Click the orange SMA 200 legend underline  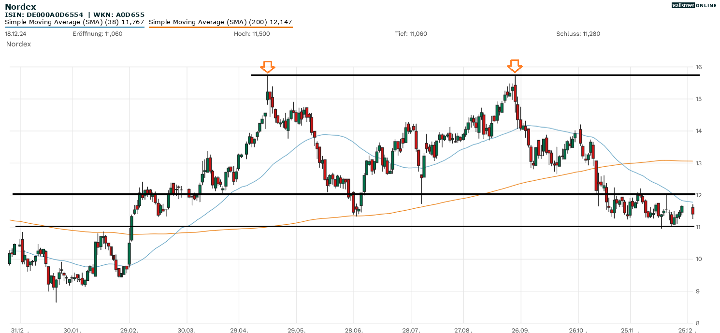(x=220, y=28)
